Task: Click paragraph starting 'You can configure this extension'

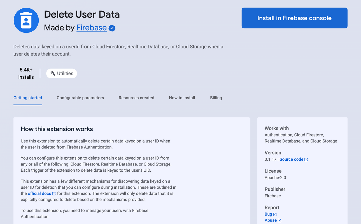Action: 96,164
